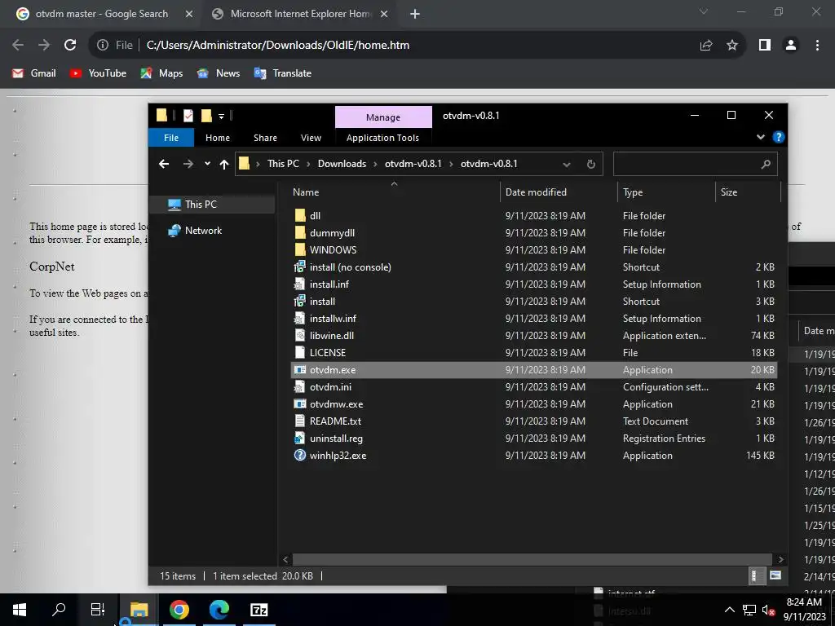The height and width of the screenshot is (626, 835).
Task: Open YouTube bookmark
Action: pyautogui.click(x=98, y=73)
